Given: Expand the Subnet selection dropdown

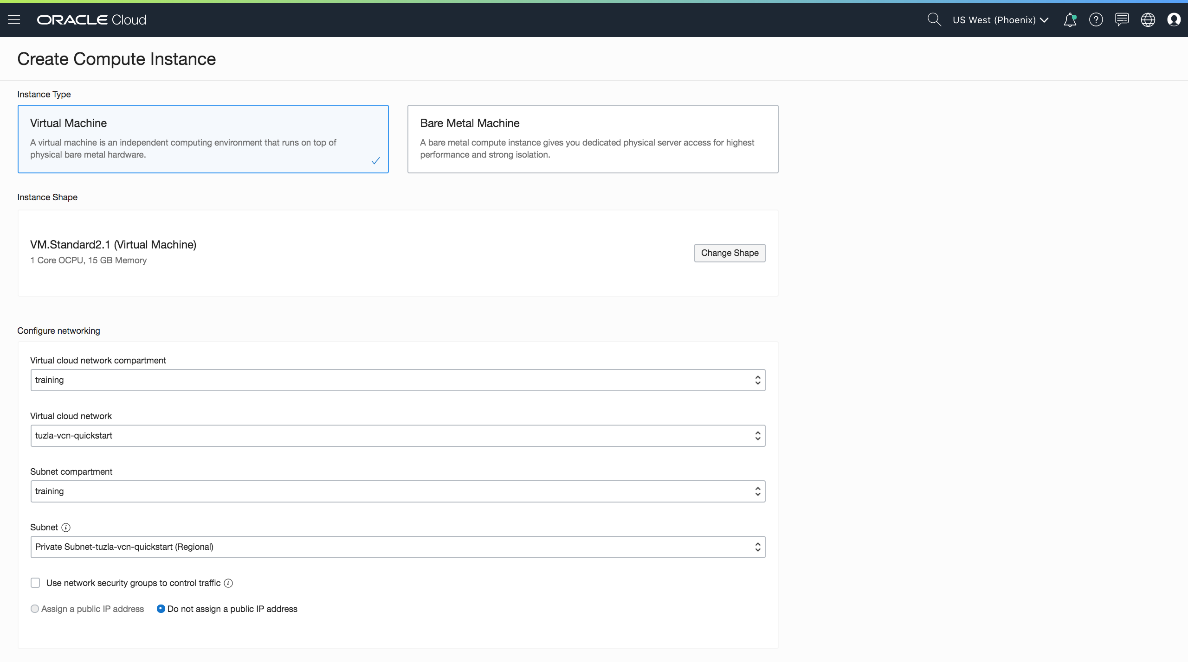Looking at the screenshot, I should pyautogui.click(x=398, y=547).
